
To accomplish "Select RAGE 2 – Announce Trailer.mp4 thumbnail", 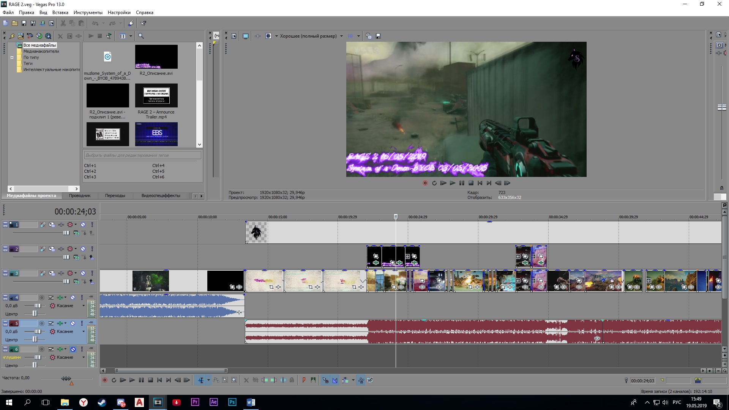I will [x=156, y=96].
